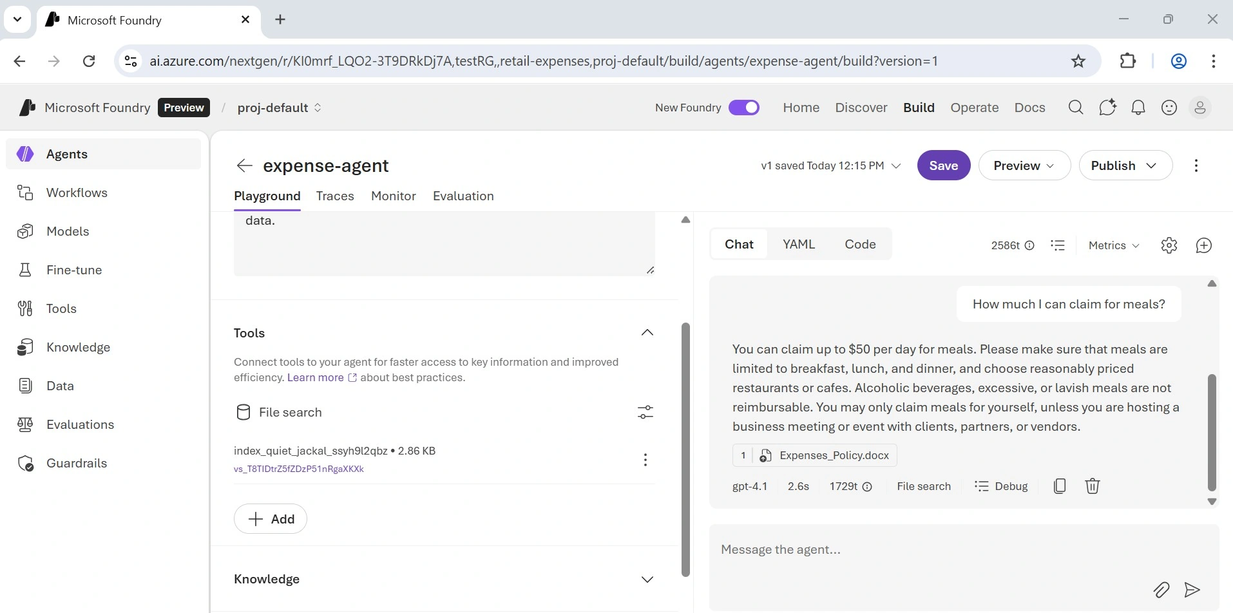Switch to the Monitor tab
Image resolution: width=1233 pixels, height=613 pixels.
click(394, 196)
